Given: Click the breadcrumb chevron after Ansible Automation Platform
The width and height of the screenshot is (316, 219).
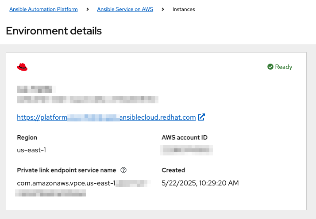Looking at the screenshot, I should click(88, 9).
